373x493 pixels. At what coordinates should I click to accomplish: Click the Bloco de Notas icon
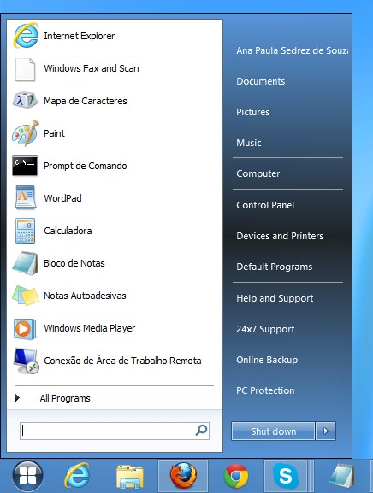tap(25, 263)
